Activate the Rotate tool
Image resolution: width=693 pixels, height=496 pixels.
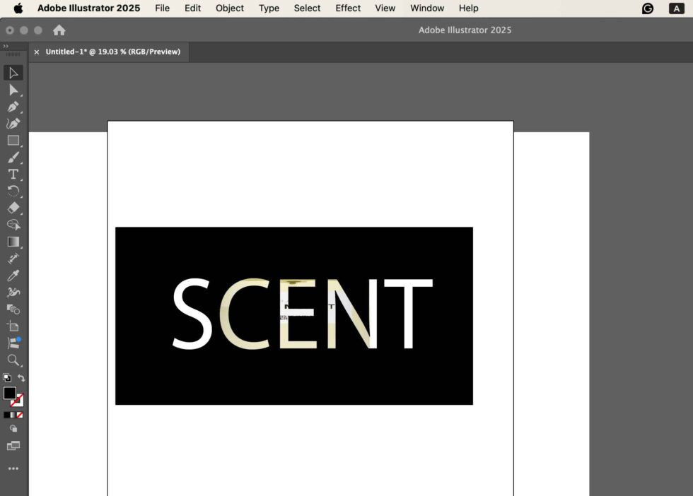coord(13,191)
